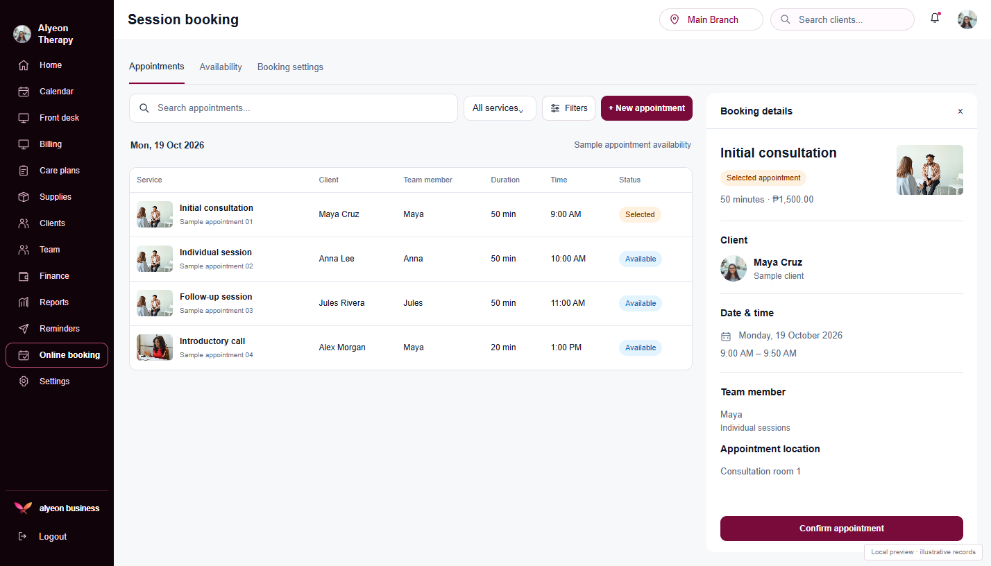Click the Team sidebar icon
This screenshot has width=991, height=566.
tap(24, 250)
